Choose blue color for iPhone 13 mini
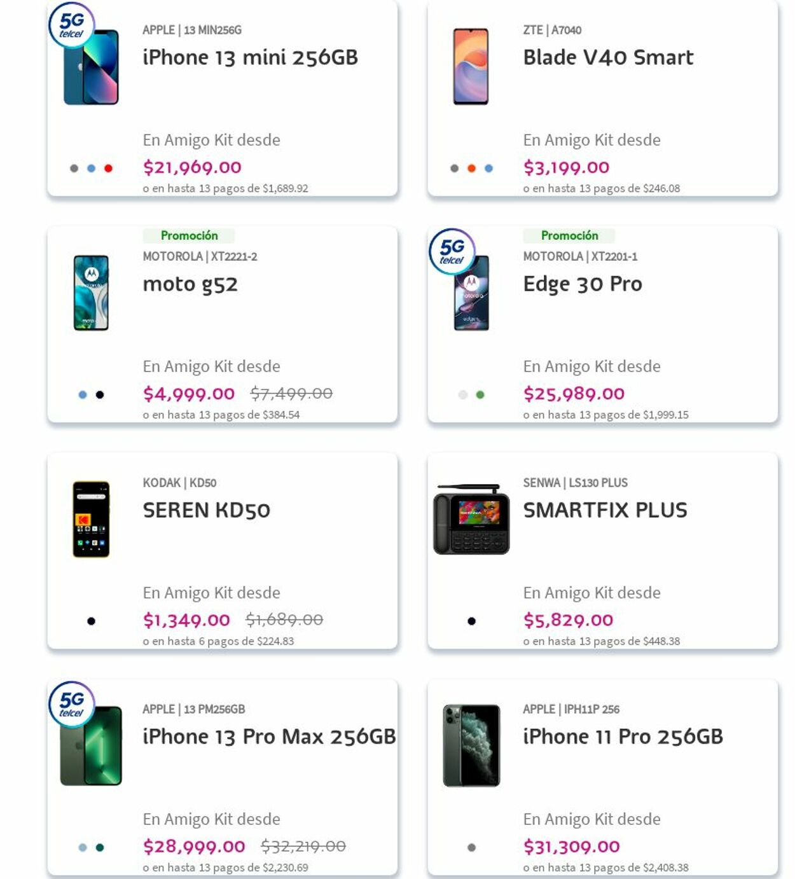Image resolution: width=795 pixels, height=879 pixels. click(92, 169)
